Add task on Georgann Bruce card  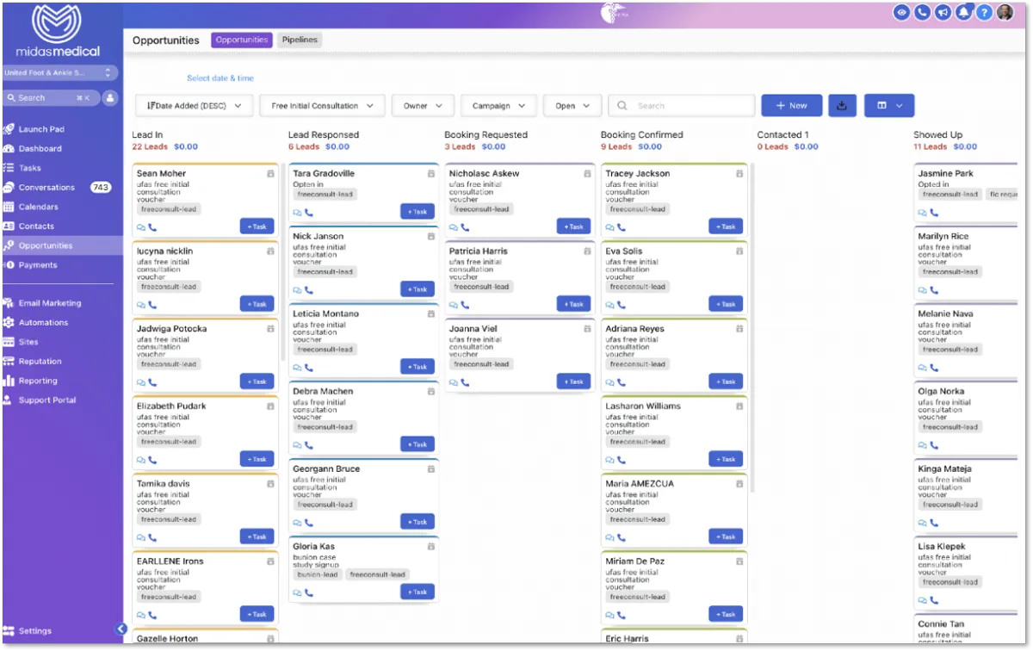click(x=418, y=522)
